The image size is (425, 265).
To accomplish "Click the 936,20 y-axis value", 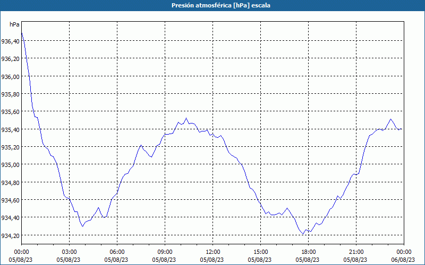I will point(10,59).
